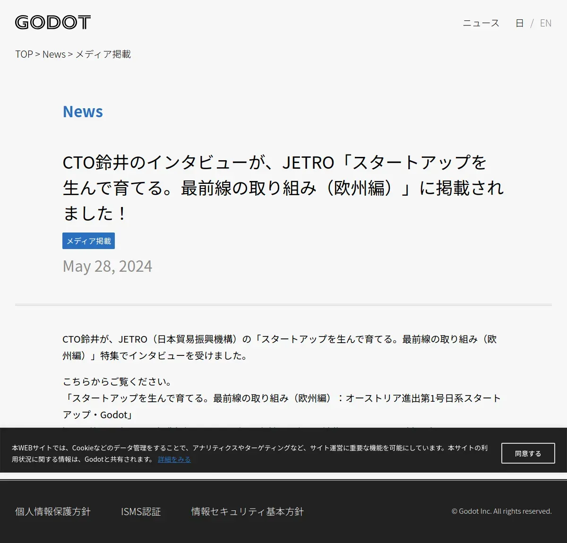The image size is (567, 543).
Task: Click the first body paragraph mentioning 日本貿易振興機構
Action: coord(280,347)
